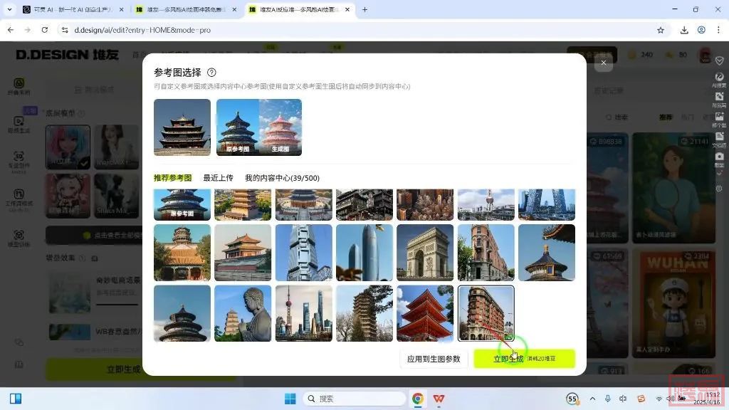
Task: Open the browser downloads icon
Action: tap(684, 30)
